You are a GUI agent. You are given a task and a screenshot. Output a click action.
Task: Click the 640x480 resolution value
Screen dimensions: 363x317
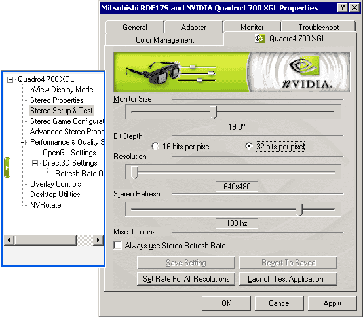point(237,187)
